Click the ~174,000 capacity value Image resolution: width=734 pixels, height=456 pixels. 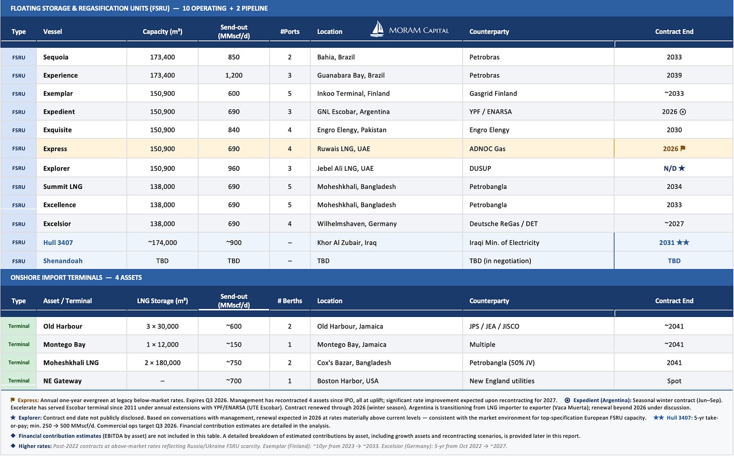coord(162,242)
